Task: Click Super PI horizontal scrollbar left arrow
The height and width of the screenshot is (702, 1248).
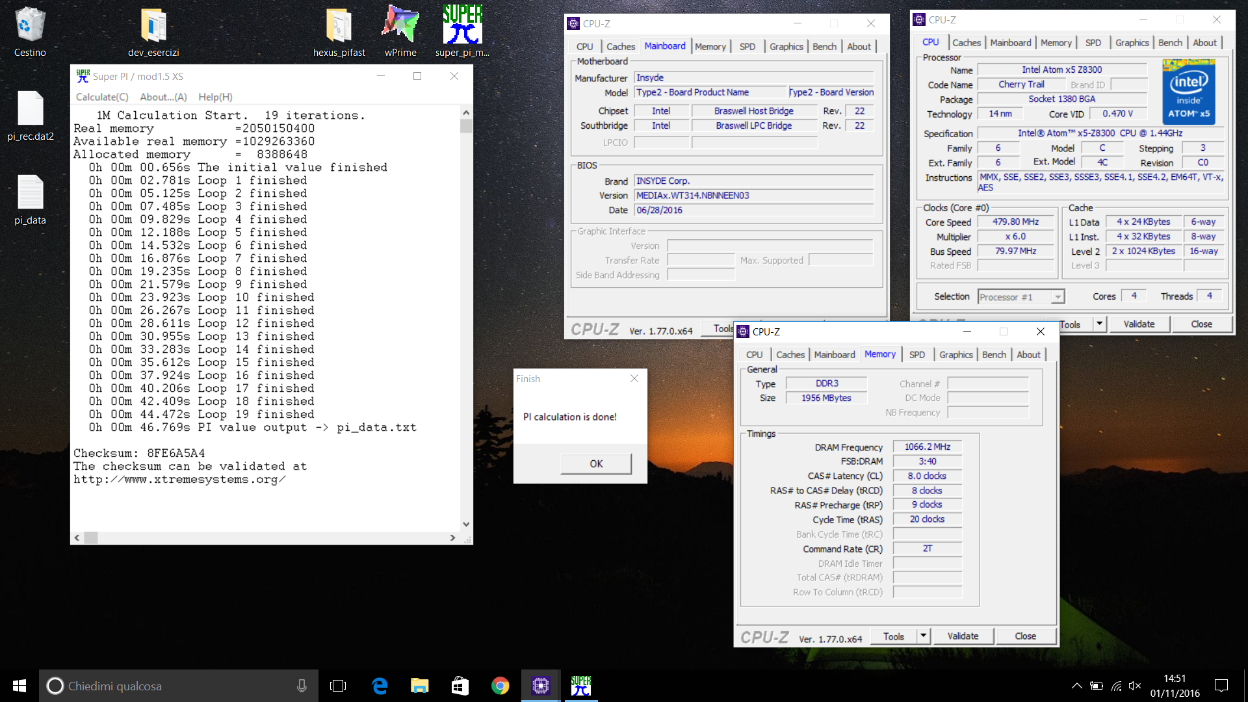Action: coord(77,538)
